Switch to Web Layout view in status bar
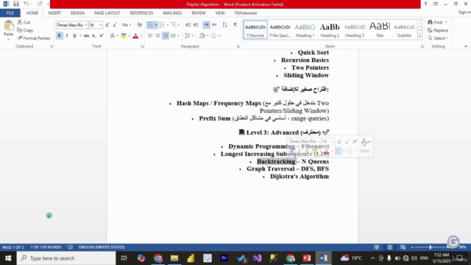 (x=403, y=247)
